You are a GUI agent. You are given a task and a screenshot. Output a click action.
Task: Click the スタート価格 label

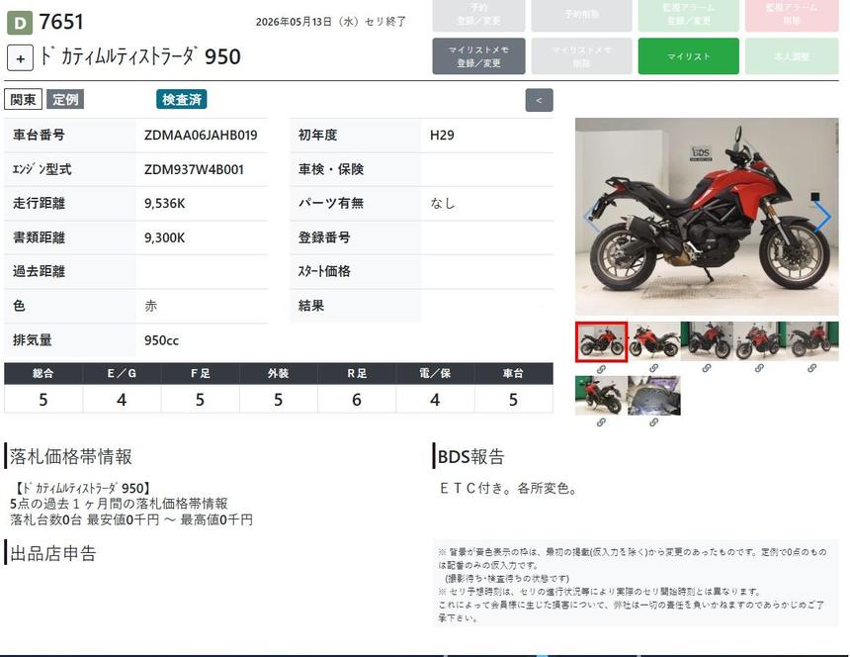(324, 272)
